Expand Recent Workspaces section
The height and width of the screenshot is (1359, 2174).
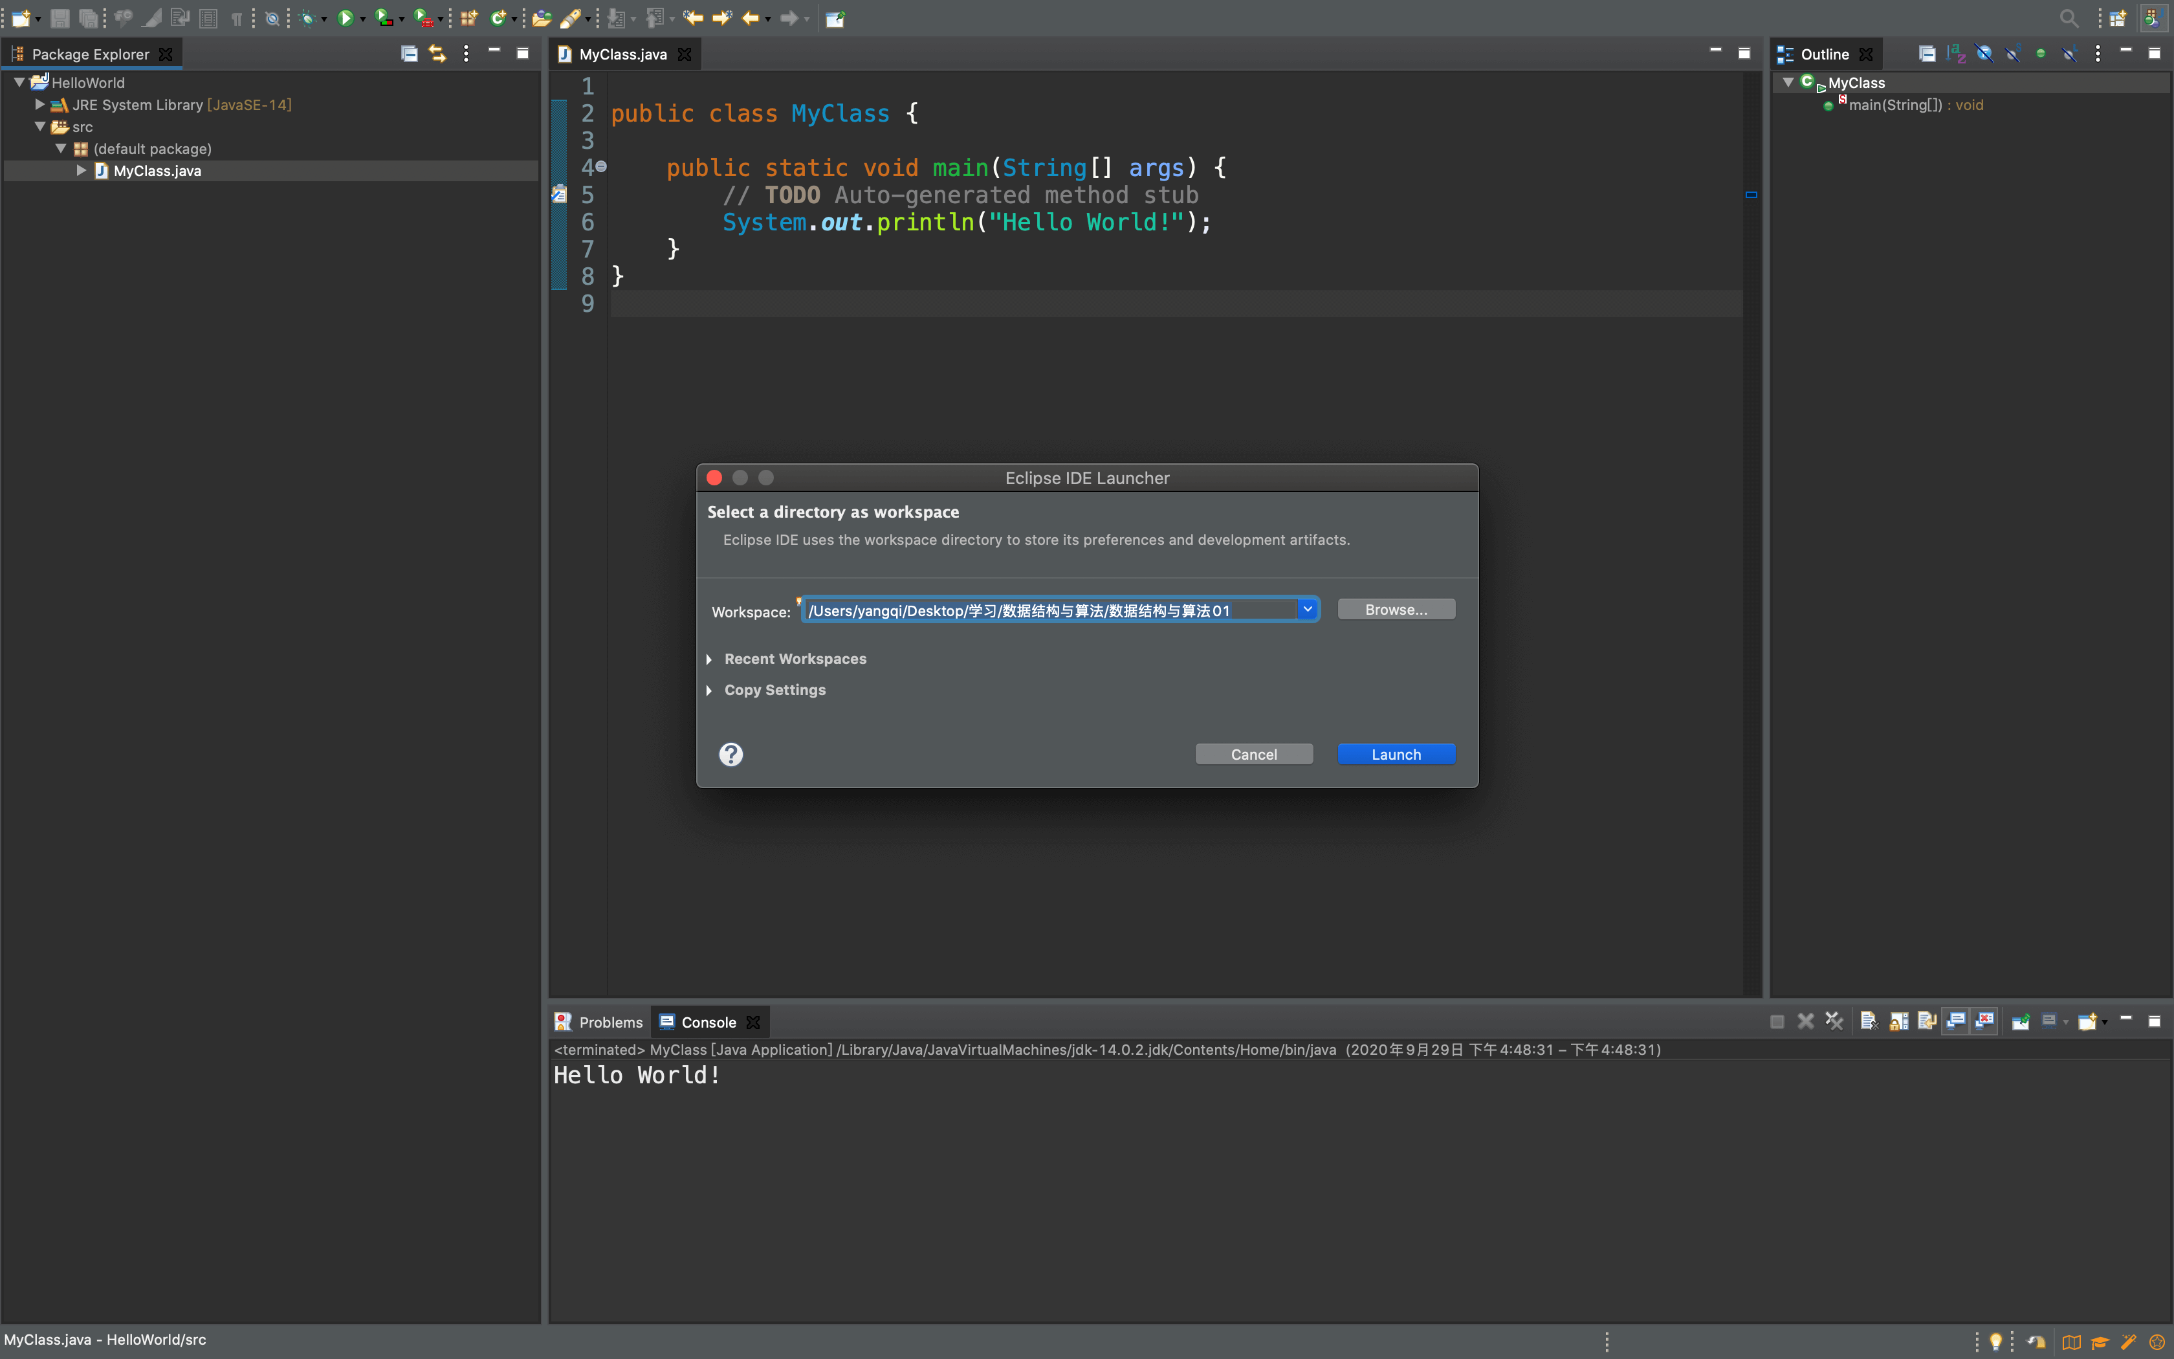click(710, 659)
